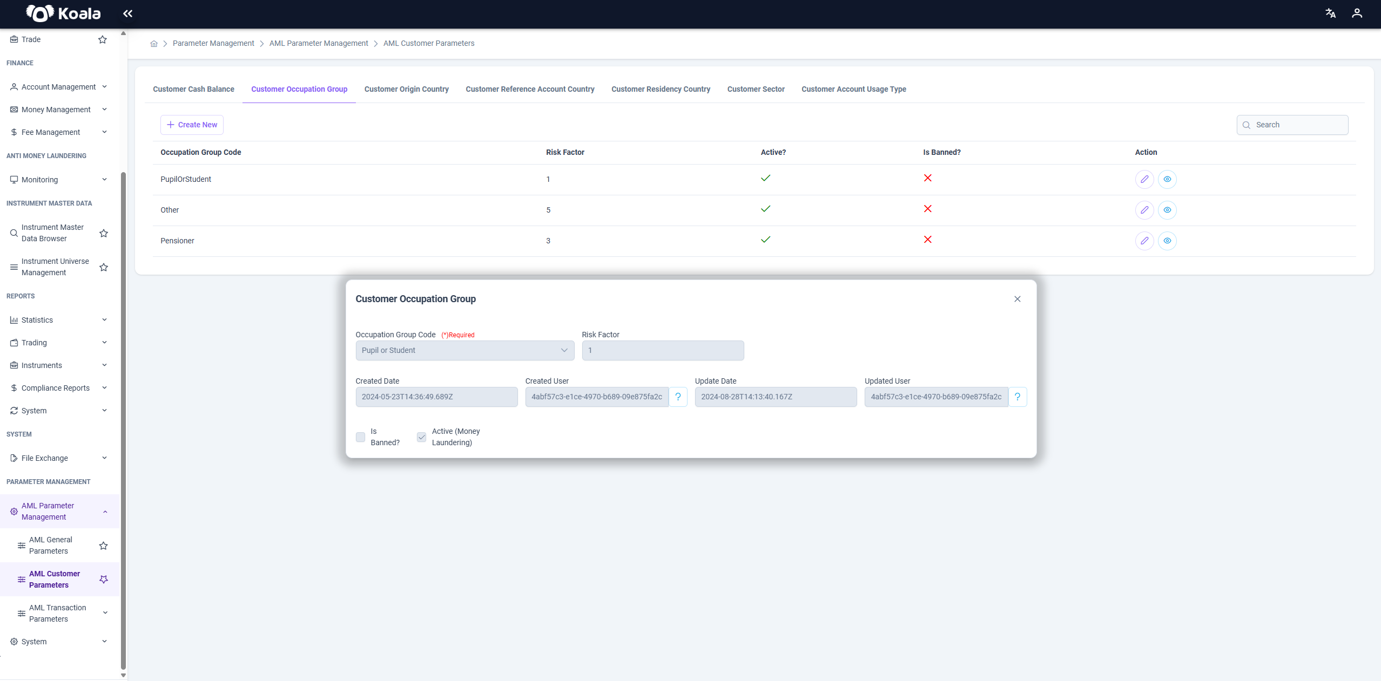Click the edit pencil for PupilOrStudent row
Viewport: 1381px width, 681px height.
pos(1144,179)
